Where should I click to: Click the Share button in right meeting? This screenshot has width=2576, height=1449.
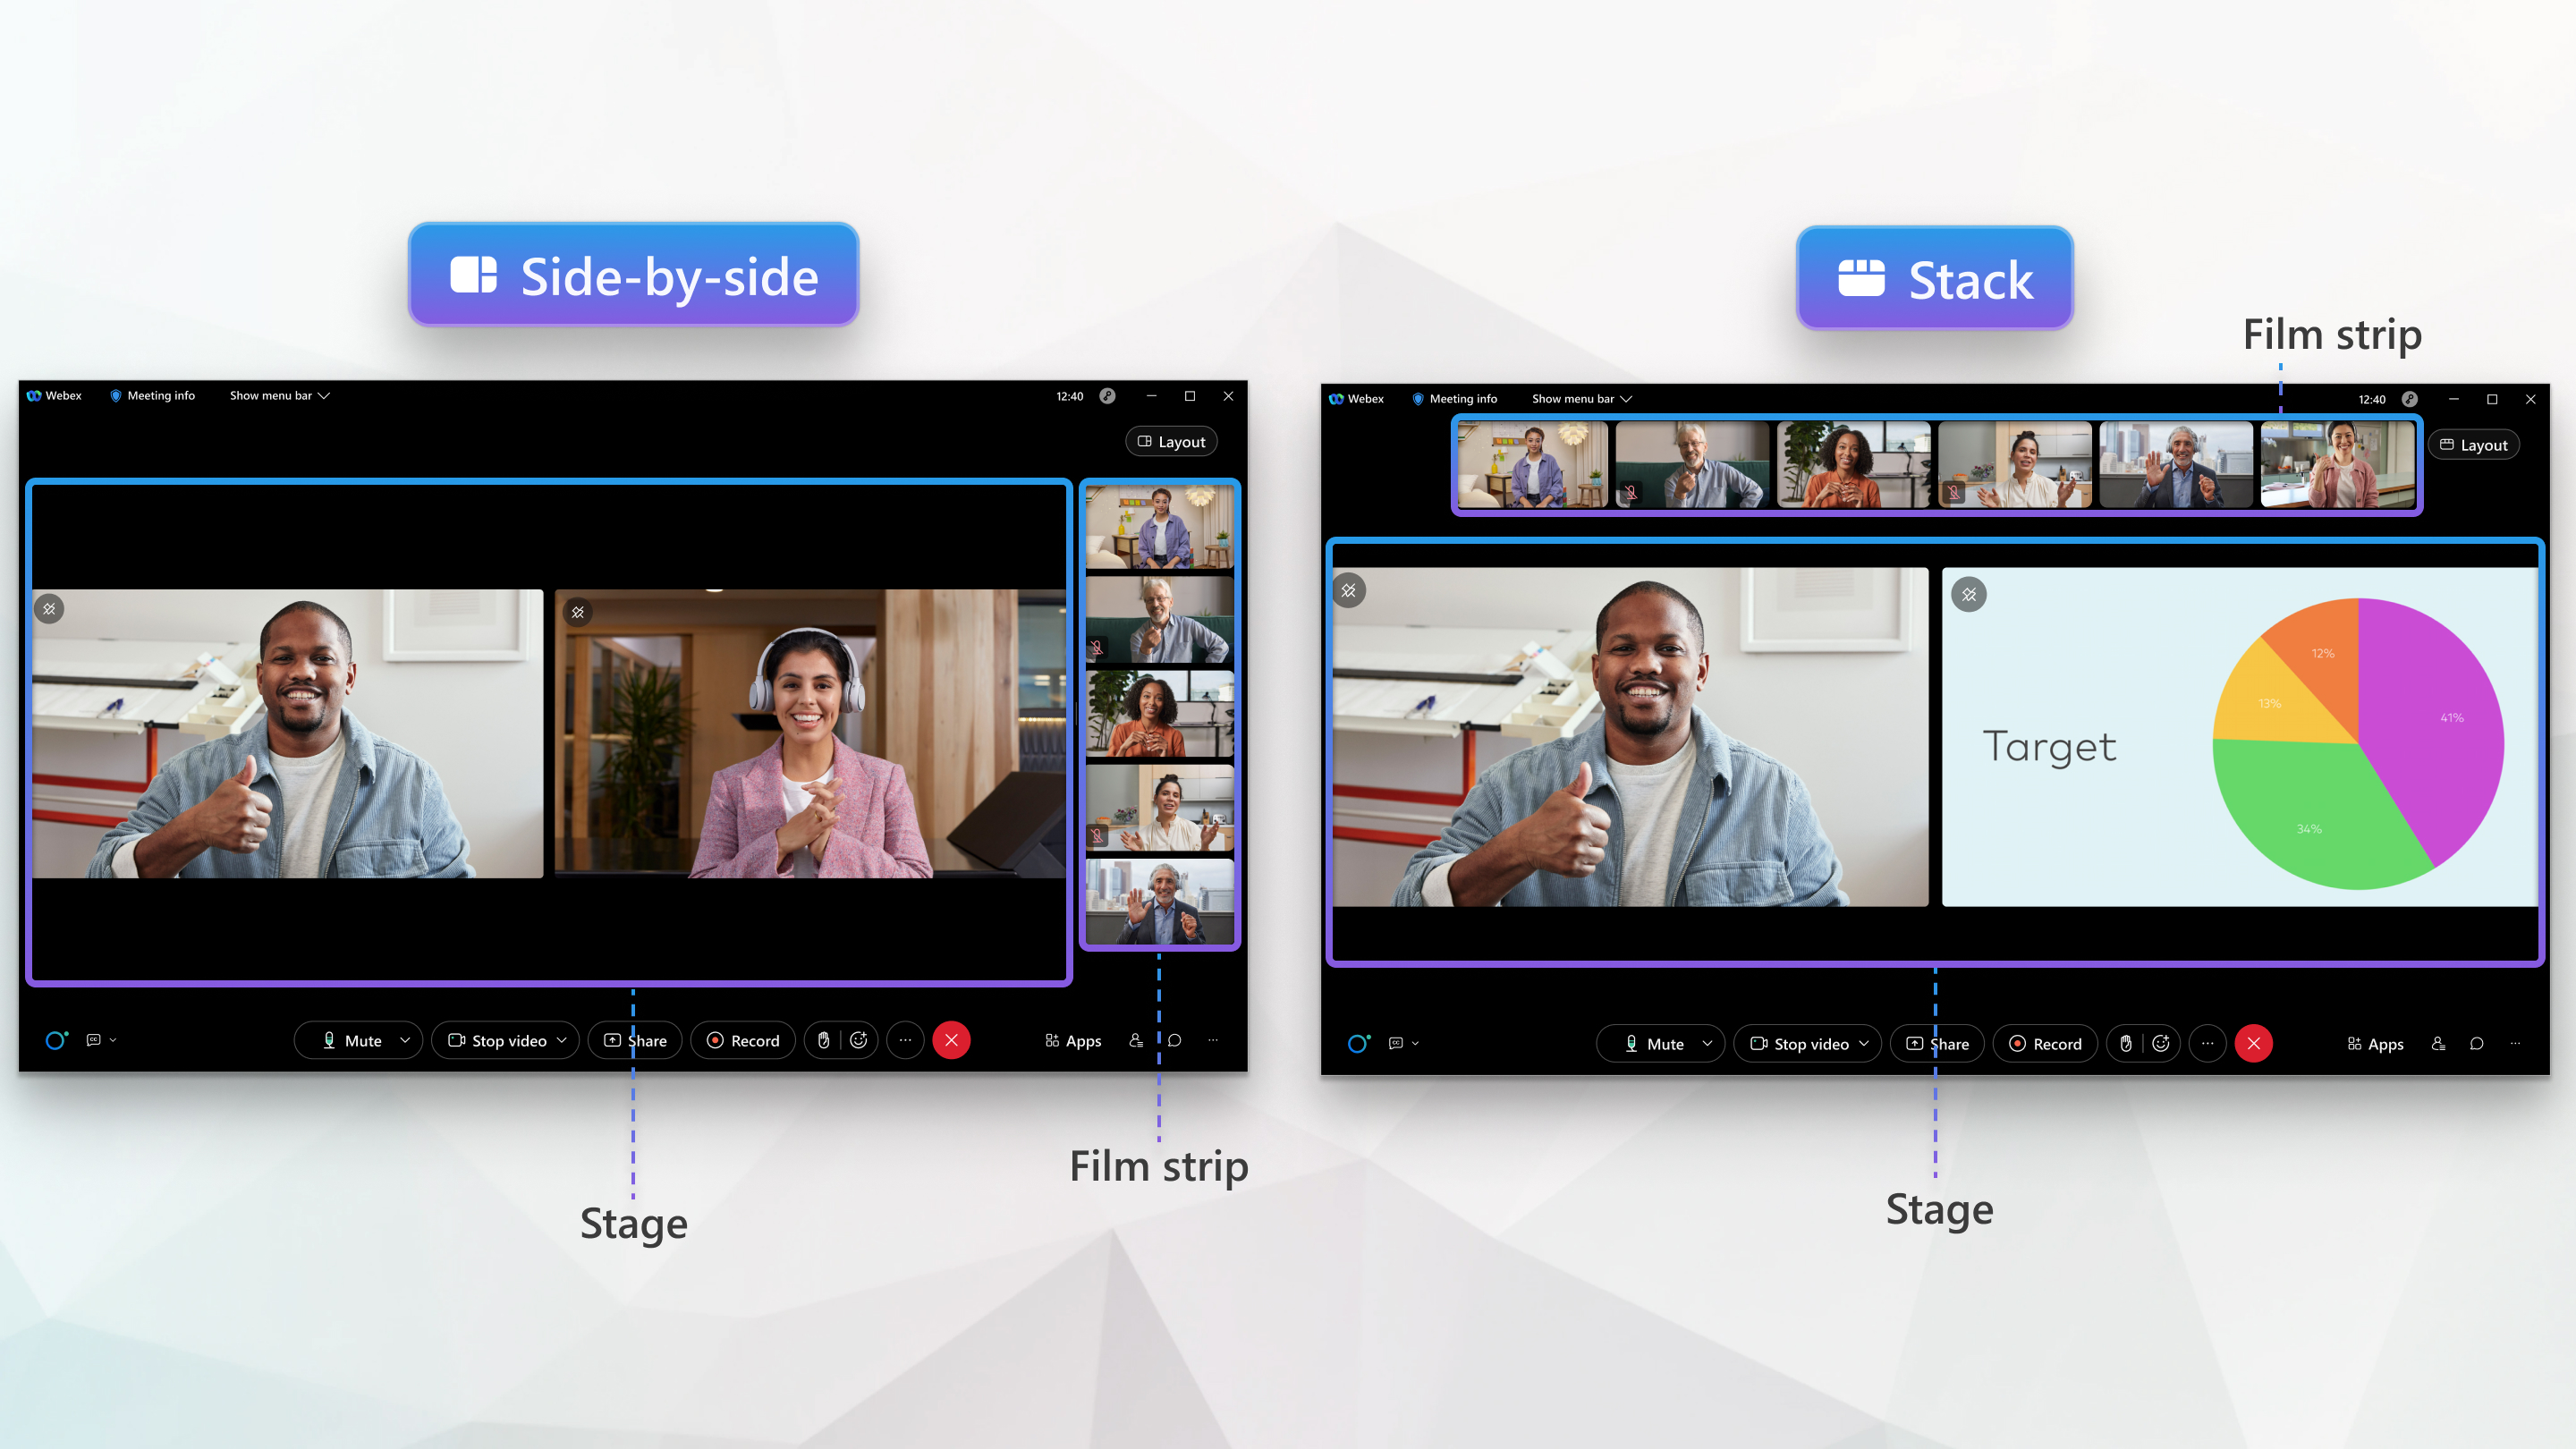tap(1936, 1042)
